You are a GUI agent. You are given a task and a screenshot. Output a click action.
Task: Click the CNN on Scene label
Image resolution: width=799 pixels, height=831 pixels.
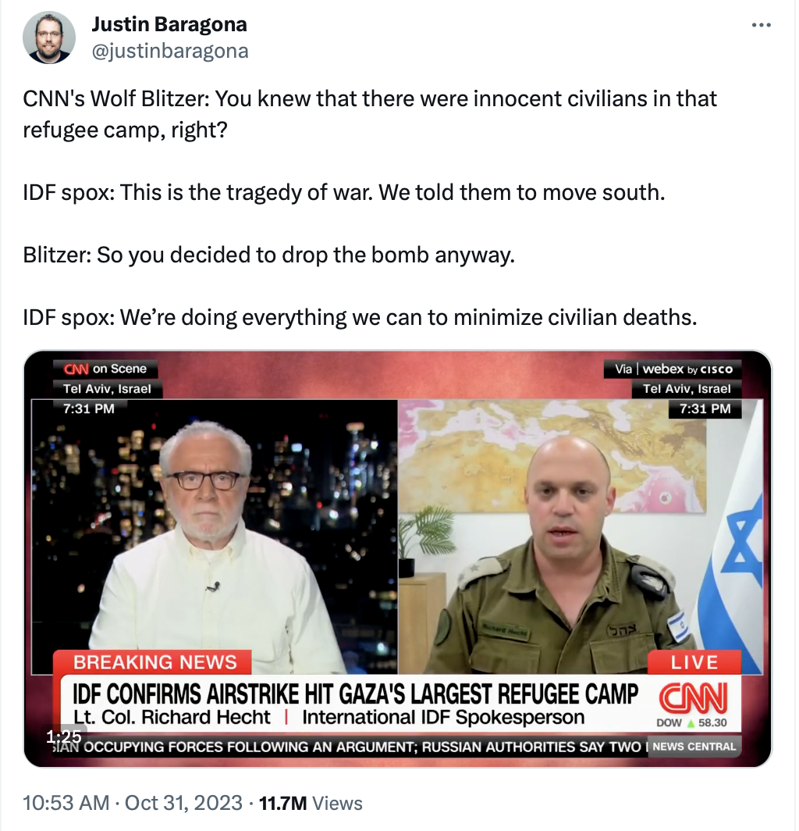tap(105, 369)
